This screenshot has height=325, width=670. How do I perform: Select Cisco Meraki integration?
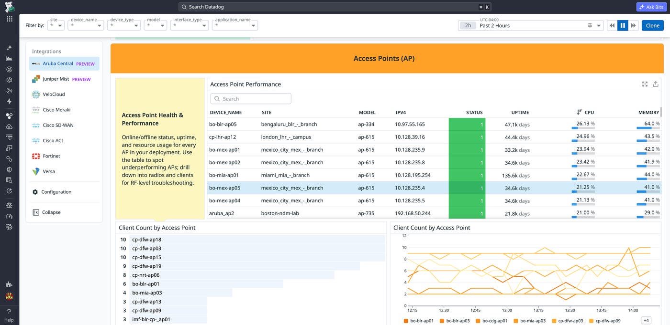tap(64, 110)
